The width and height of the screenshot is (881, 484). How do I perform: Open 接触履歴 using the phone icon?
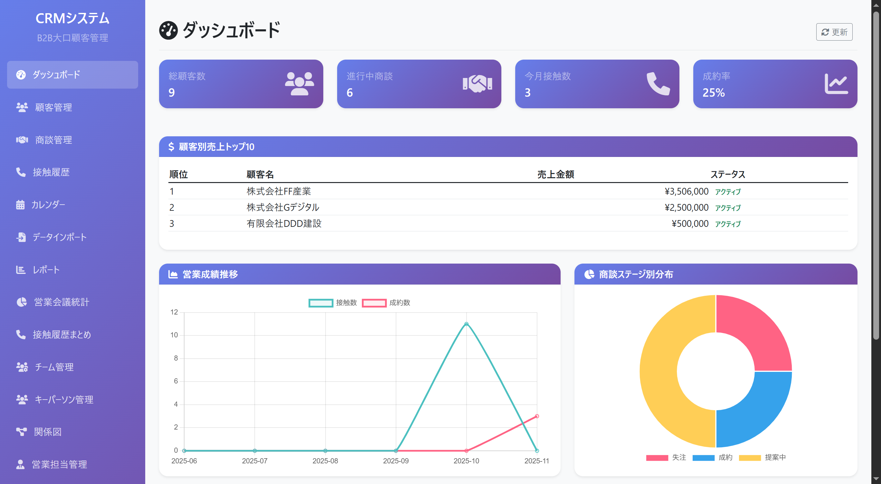pyautogui.click(x=21, y=172)
